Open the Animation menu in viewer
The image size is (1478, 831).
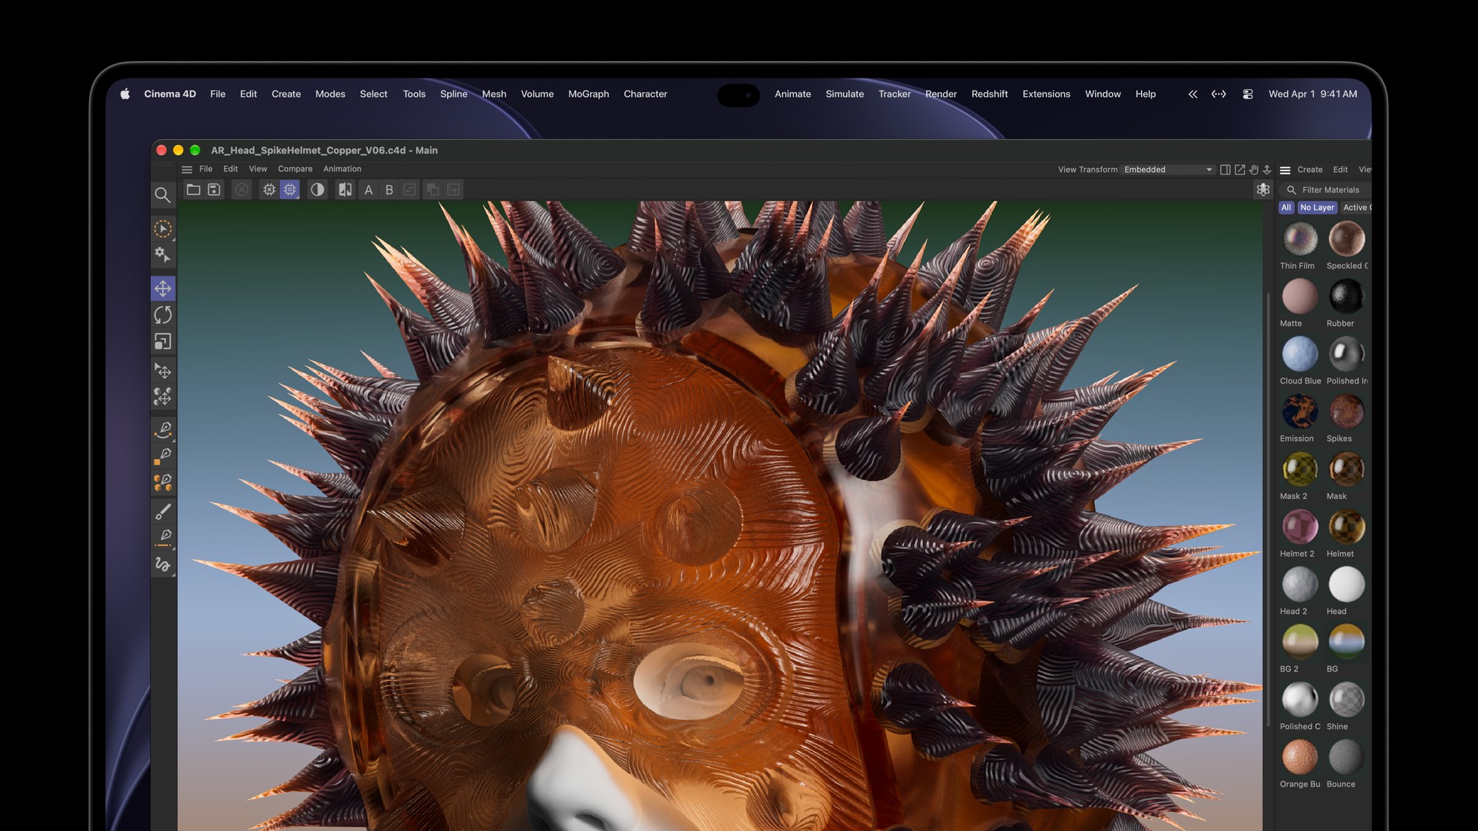point(342,169)
